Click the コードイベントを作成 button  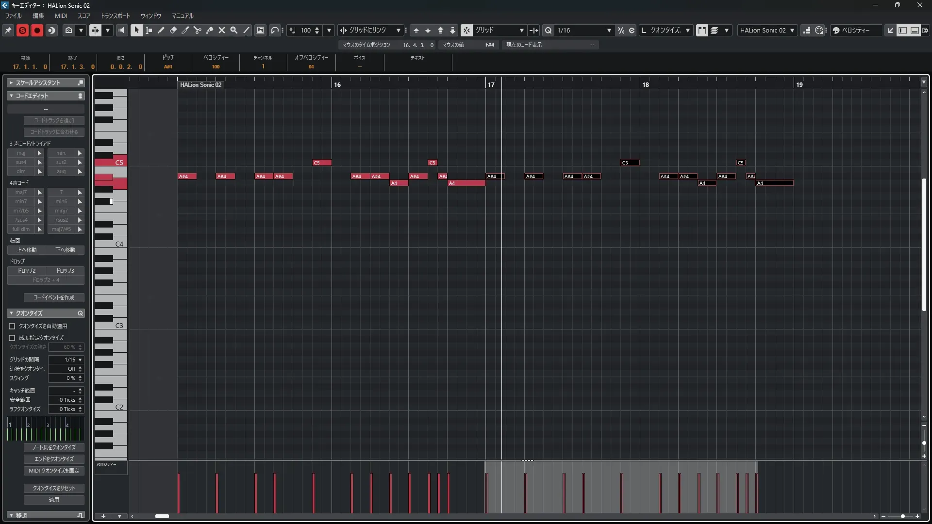tap(54, 297)
